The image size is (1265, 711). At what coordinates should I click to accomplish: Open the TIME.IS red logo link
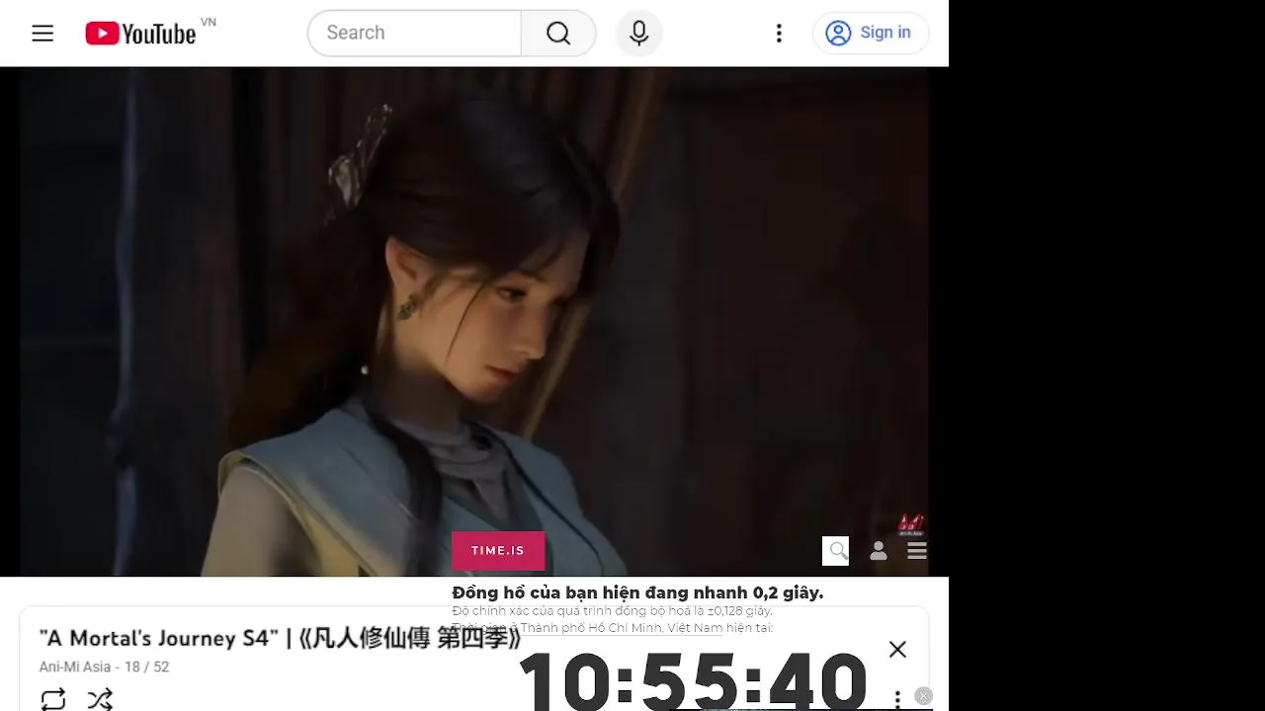point(498,551)
